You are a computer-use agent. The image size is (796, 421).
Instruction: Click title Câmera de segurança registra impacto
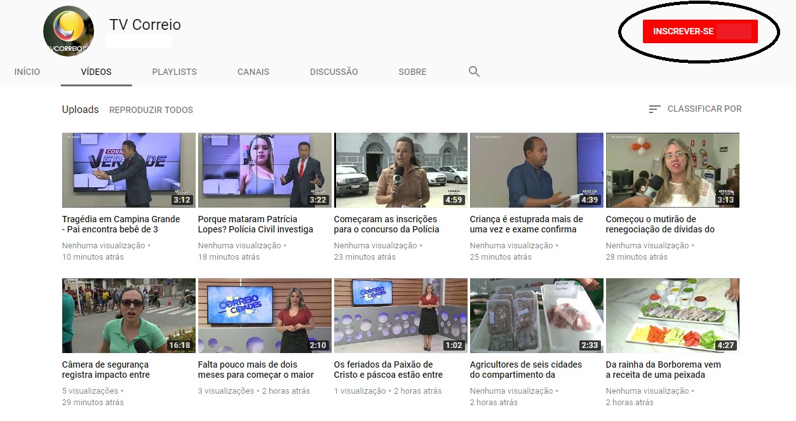tap(106, 370)
